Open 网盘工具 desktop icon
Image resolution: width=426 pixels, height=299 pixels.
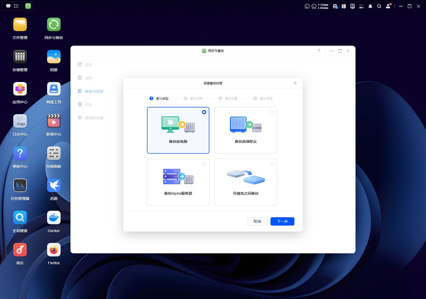tap(54, 89)
